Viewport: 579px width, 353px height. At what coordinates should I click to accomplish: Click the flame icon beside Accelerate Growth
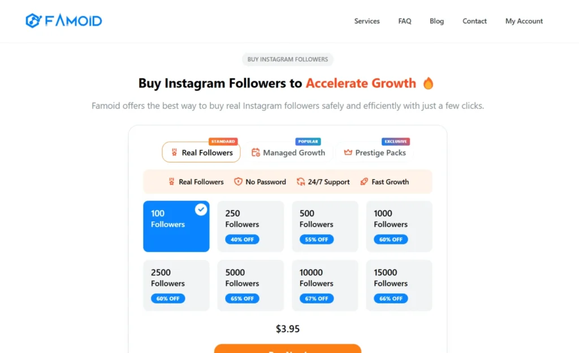coord(429,83)
